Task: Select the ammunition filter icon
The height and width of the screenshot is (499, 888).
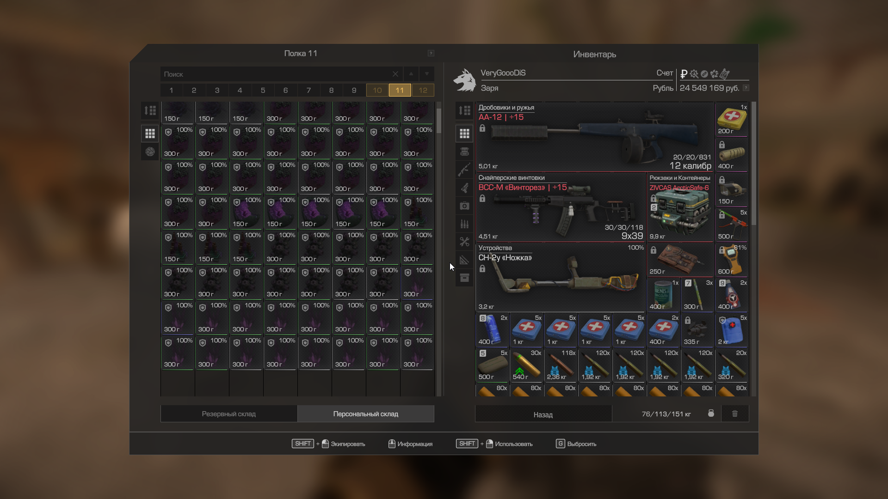Action: (x=464, y=224)
